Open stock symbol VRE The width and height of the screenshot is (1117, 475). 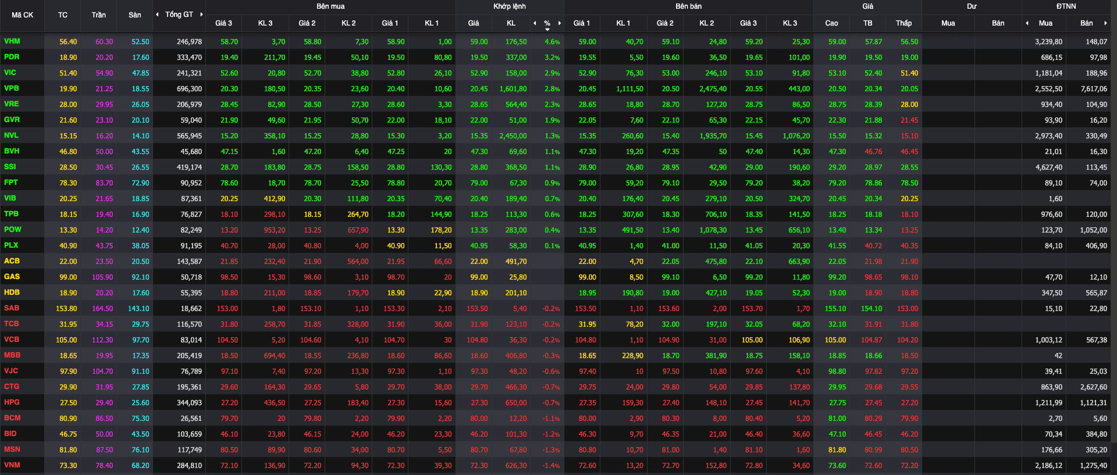pos(12,104)
